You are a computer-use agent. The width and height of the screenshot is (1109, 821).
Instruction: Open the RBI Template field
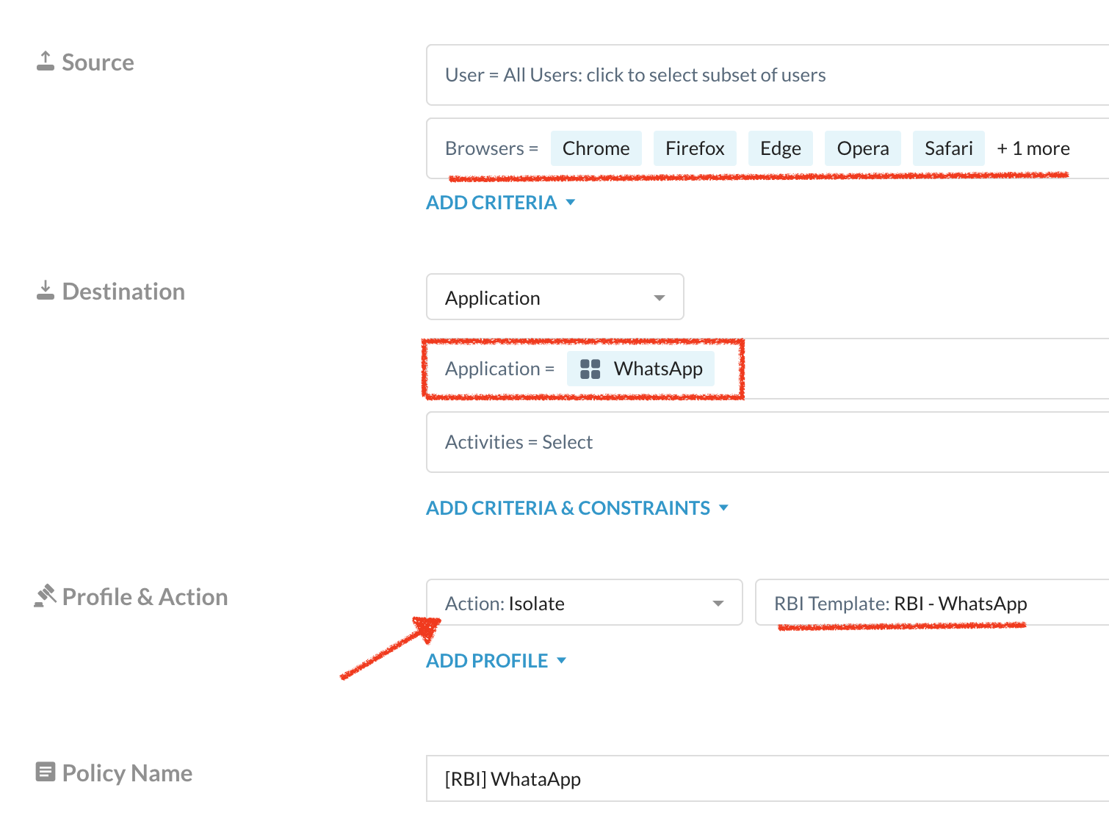coord(932,602)
